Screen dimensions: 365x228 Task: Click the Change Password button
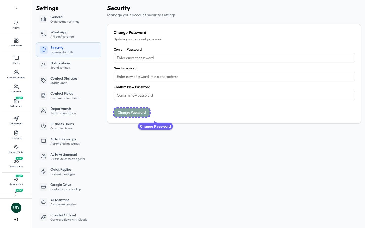(x=132, y=112)
